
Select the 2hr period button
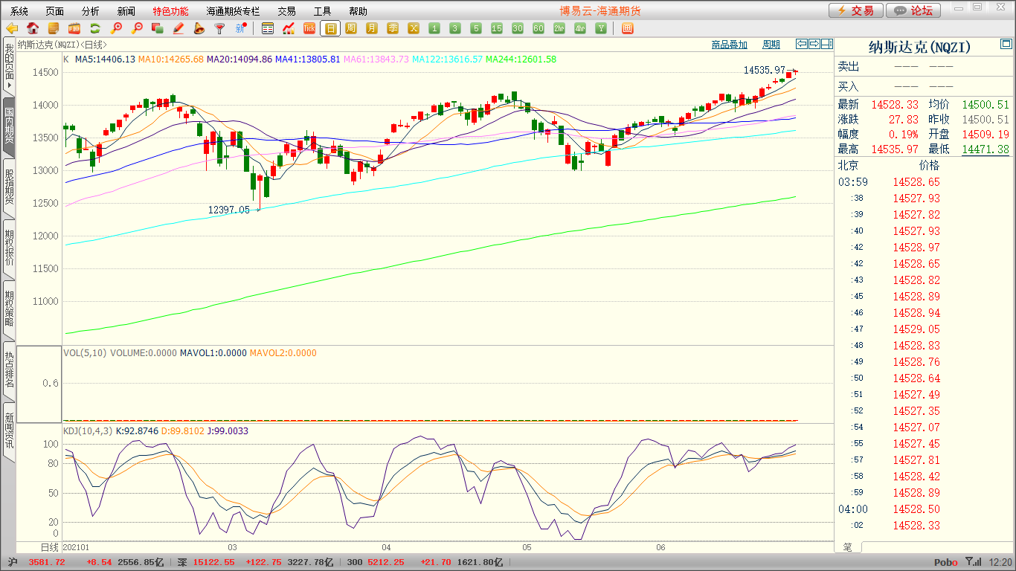559,29
